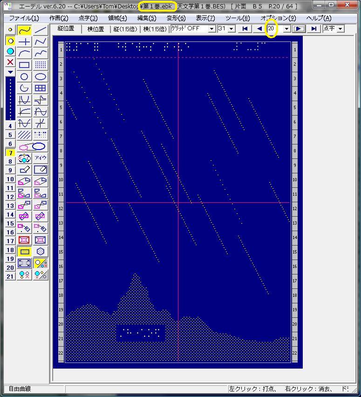Jump to the last page
This screenshot has height=397, width=361.
pyautogui.click(x=314, y=29)
